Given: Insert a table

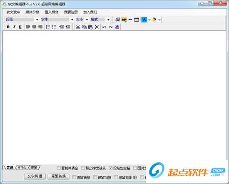Looking at the screenshot, I should [x=137, y=20].
